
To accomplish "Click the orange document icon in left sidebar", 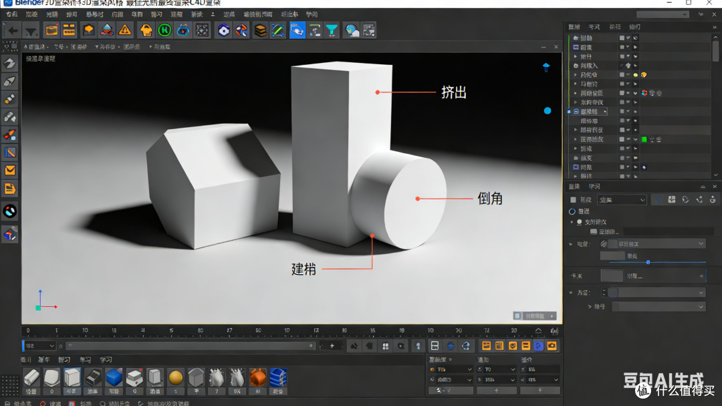I will coord(9,189).
